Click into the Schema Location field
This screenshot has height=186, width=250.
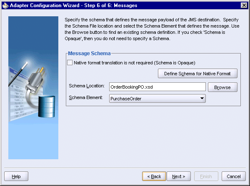(157, 87)
